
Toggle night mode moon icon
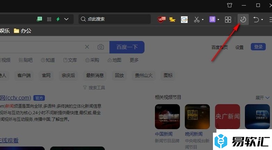click(x=243, y=19)
